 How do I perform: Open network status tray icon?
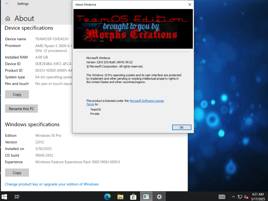click(240, 197)
